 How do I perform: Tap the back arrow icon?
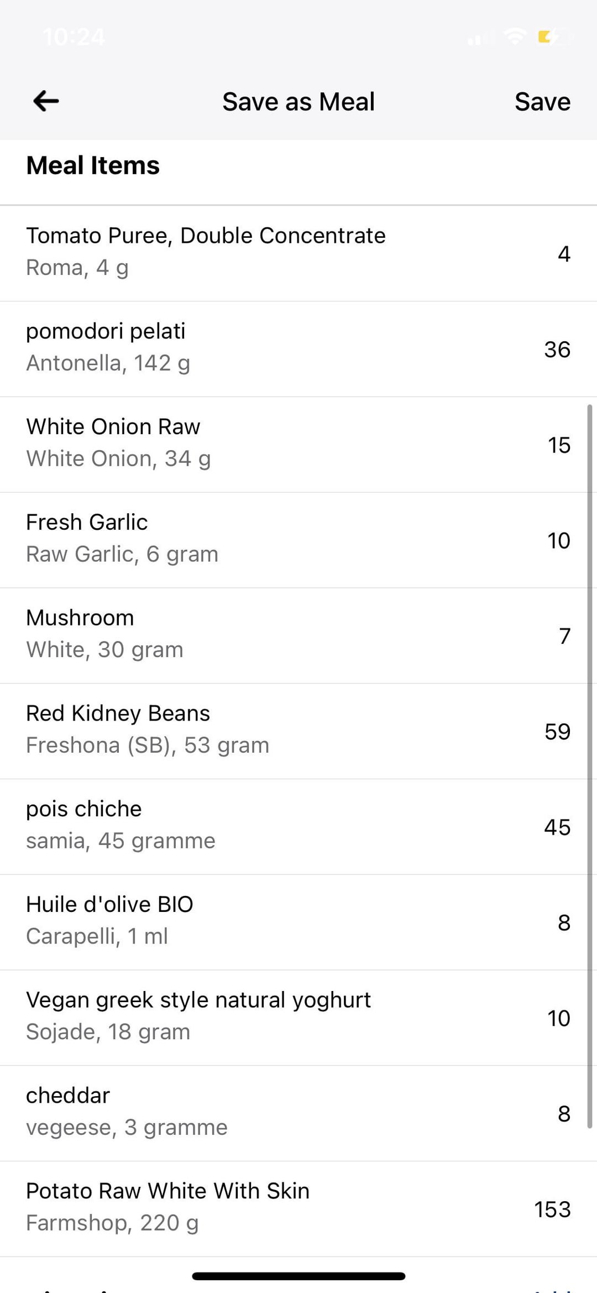(x=46, y=101)
